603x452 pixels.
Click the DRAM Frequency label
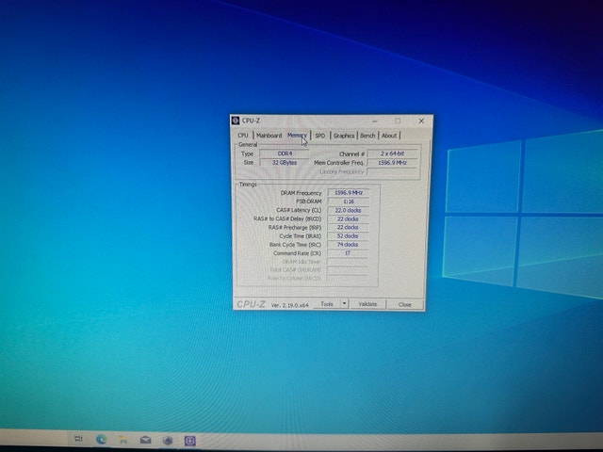[301, 193]
